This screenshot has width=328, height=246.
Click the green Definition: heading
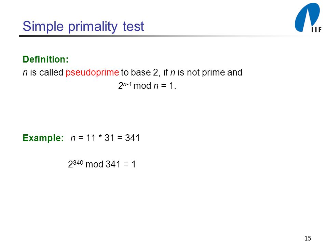tap(45, 59)
